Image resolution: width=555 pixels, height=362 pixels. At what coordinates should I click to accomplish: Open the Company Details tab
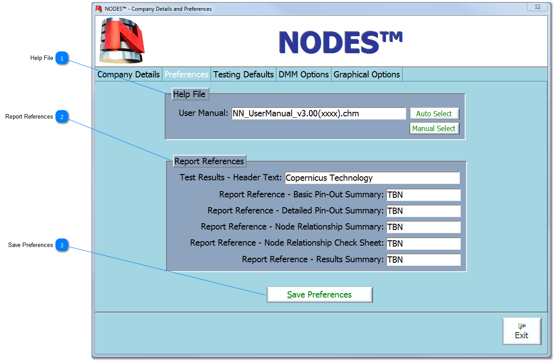click(128, 75)
